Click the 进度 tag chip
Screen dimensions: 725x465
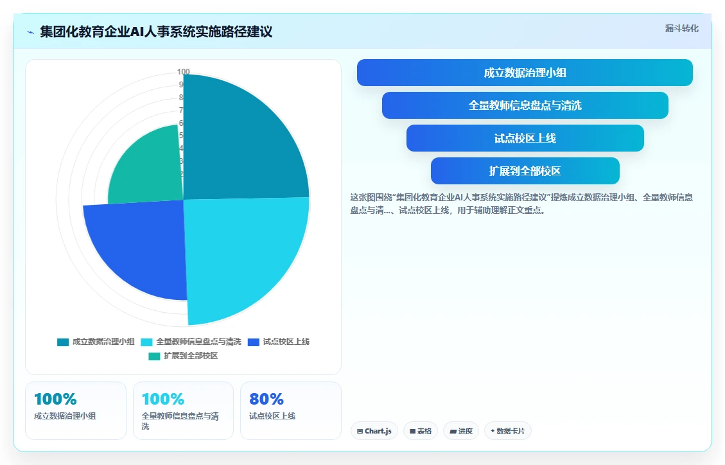[x=461, y=431]
